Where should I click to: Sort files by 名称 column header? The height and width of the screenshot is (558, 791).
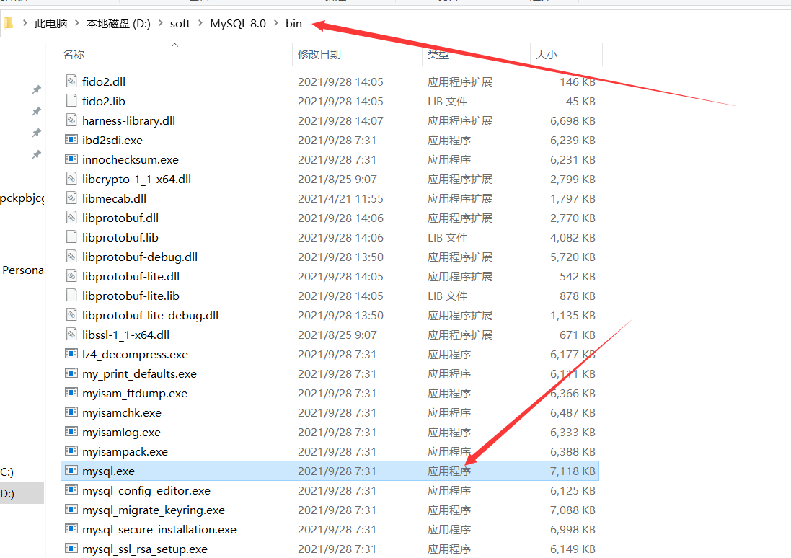(x=74, y=55)
